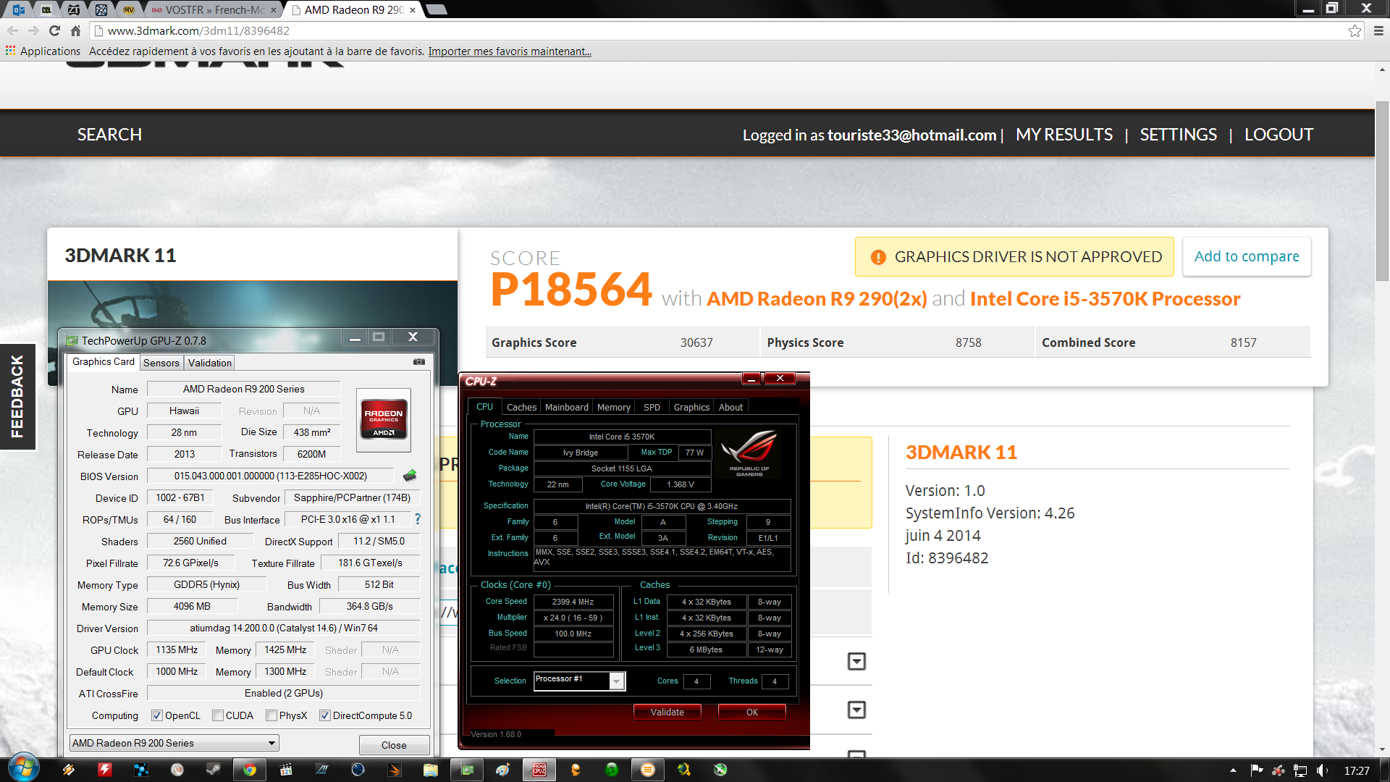Open the volume speaker tray icon
This screenshot has height=782, width=1390.
(x=1322, y=770)
